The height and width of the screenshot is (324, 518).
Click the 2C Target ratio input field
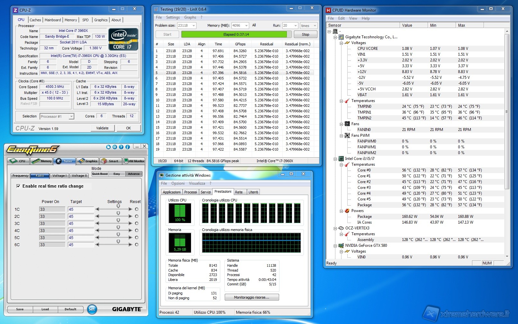click(80, 217)
